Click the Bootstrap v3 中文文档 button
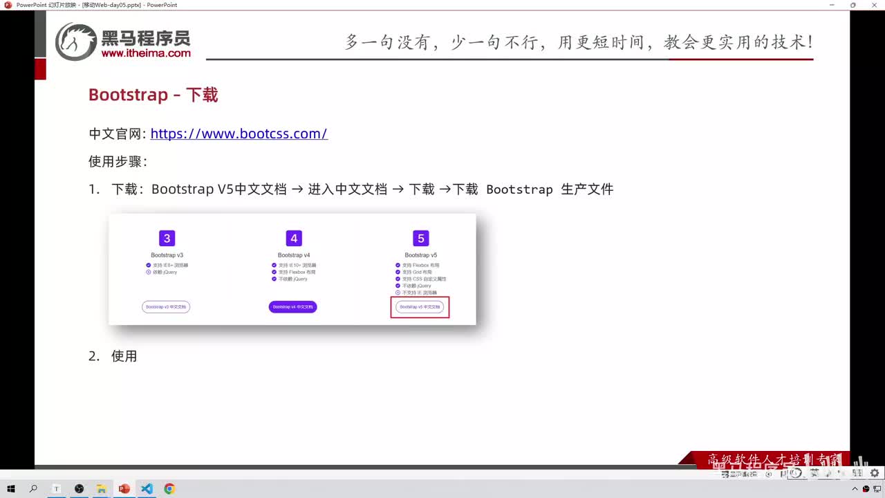Viewport: 885px width, 498px height. [166, 306]
